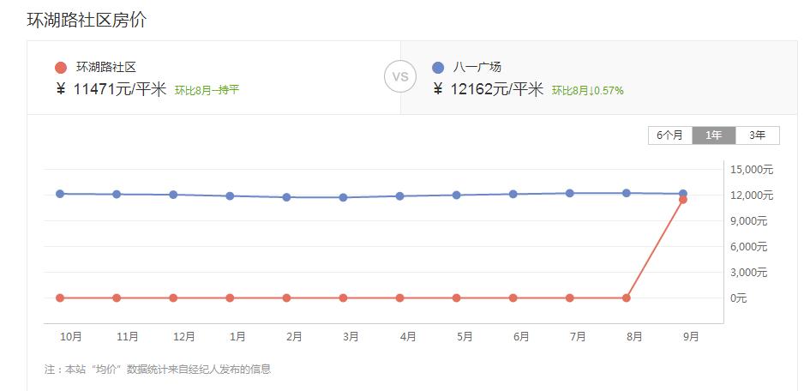Click the red 3月 data point
Screen dimensions: 804x391
click(344, 298)
